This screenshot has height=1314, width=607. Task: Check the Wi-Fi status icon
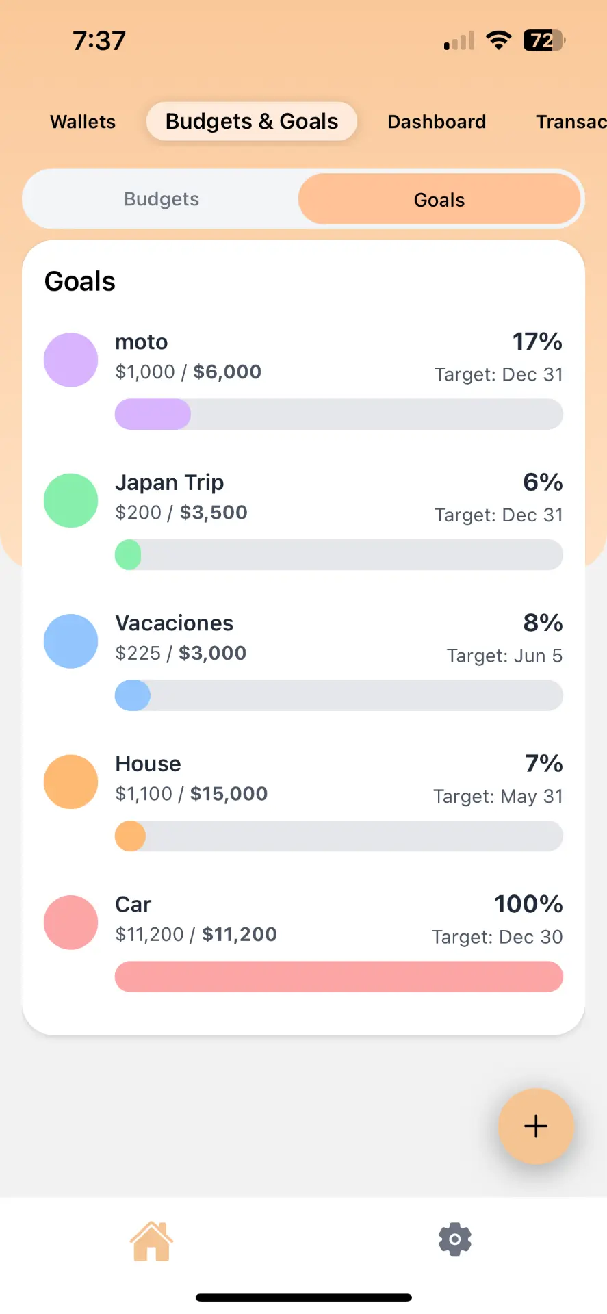[x=499, y=40]
